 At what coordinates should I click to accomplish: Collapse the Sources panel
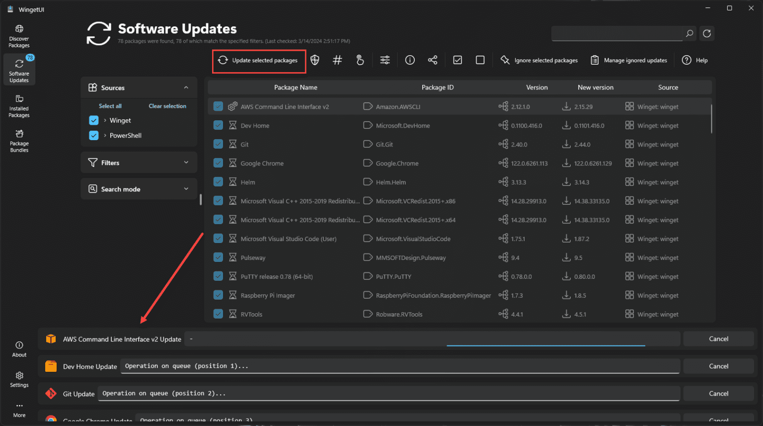click(x=186, y=87)
